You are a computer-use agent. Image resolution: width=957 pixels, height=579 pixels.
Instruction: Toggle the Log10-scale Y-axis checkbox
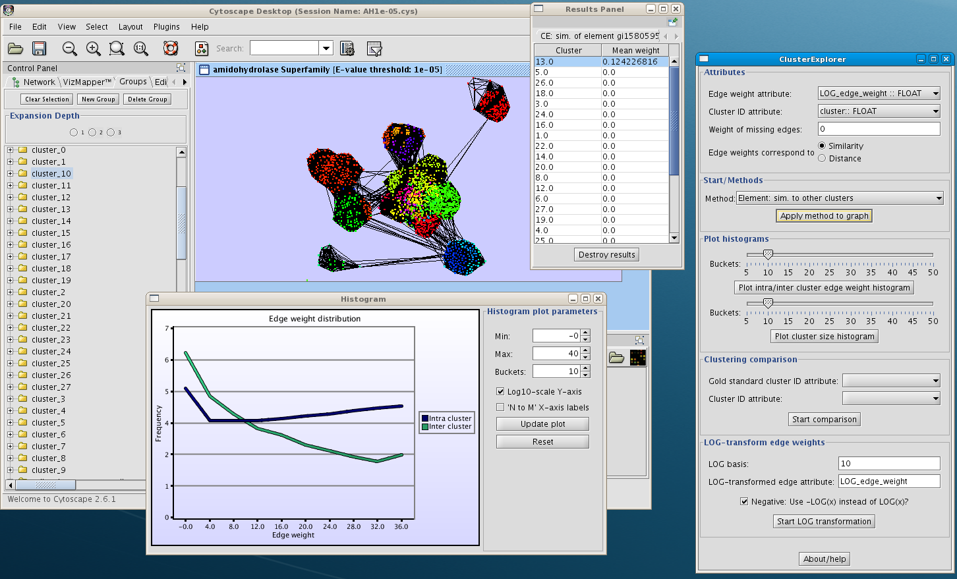tap(500, 391)
